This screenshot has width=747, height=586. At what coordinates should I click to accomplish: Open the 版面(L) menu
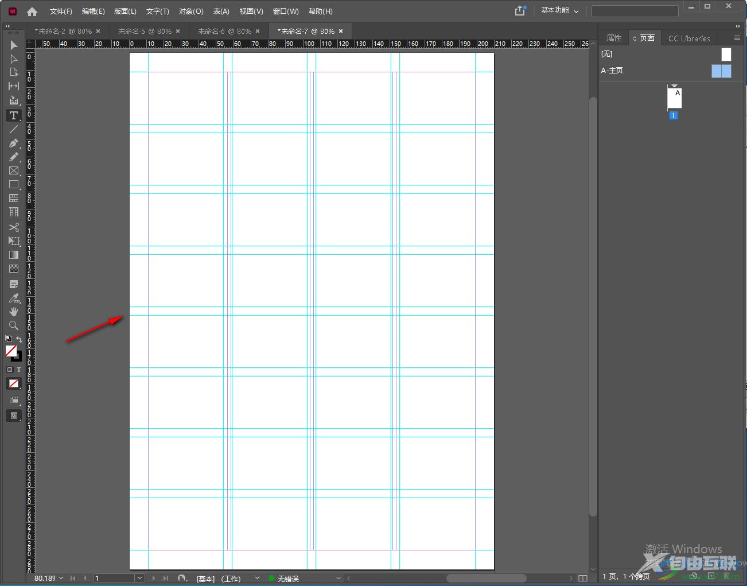click(x=125, y=11)
